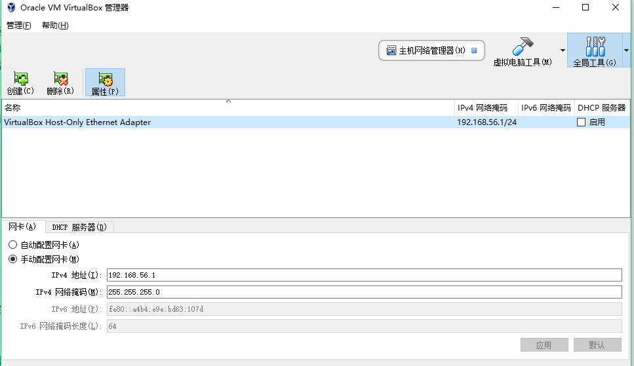634x366 pixels.
Task: Select the VirtualBox Host-Only Ethernet Adapter row
Action: point(316,122)
